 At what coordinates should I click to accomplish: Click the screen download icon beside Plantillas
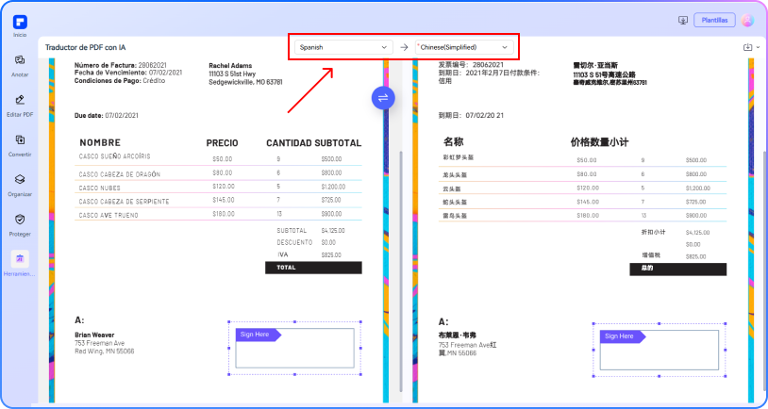click(x=683, y=21)
